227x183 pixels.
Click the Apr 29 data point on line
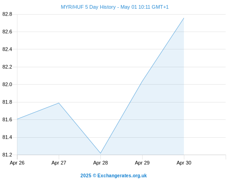click(x=142, y=81)
